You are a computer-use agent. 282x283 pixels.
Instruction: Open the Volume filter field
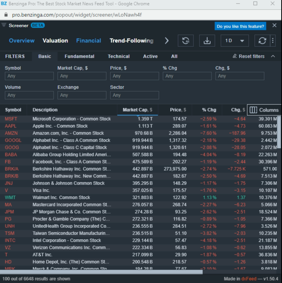click(x=29, y=95)
